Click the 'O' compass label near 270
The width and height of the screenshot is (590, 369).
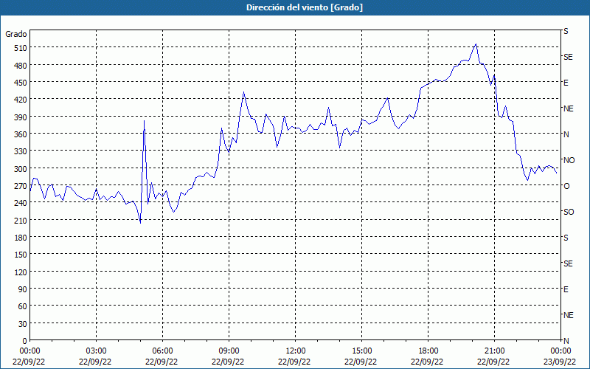(x=566, y=186)
